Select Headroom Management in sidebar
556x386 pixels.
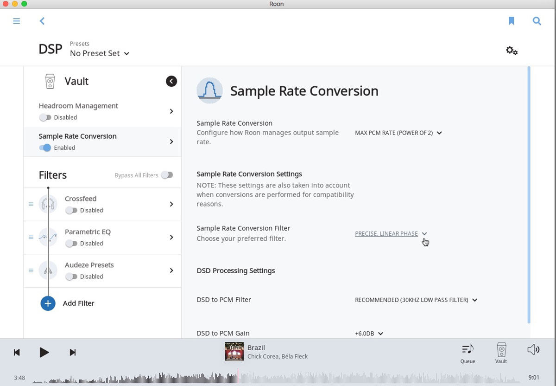(102, 111)
